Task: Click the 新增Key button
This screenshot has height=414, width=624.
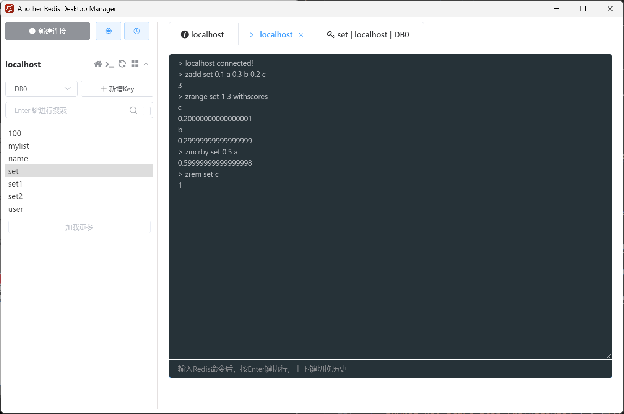Action: pyautogui.click(x=117, y=89)
